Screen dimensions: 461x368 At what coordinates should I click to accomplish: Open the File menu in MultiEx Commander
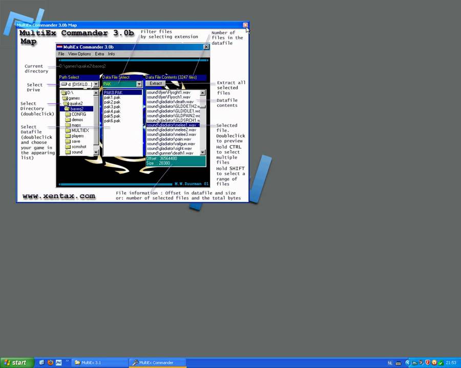click(x=61, y=54)
